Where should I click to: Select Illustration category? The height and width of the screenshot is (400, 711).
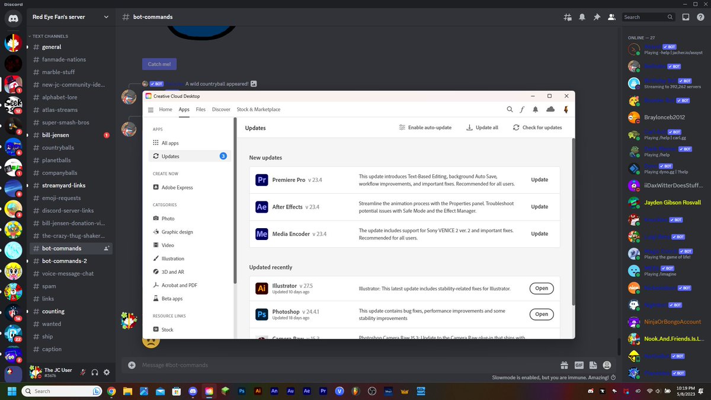pos(190,258)
